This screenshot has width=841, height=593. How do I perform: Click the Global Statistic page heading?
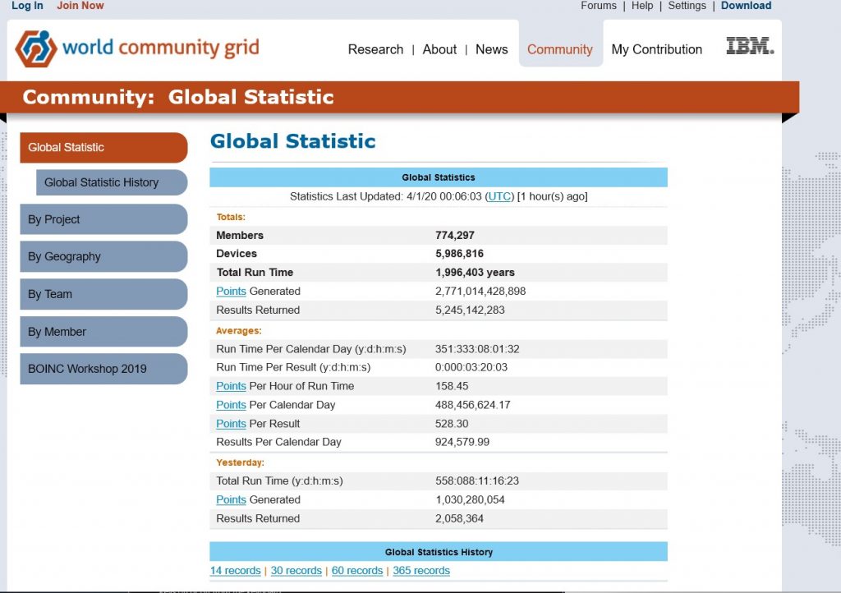tap(293, 141)
